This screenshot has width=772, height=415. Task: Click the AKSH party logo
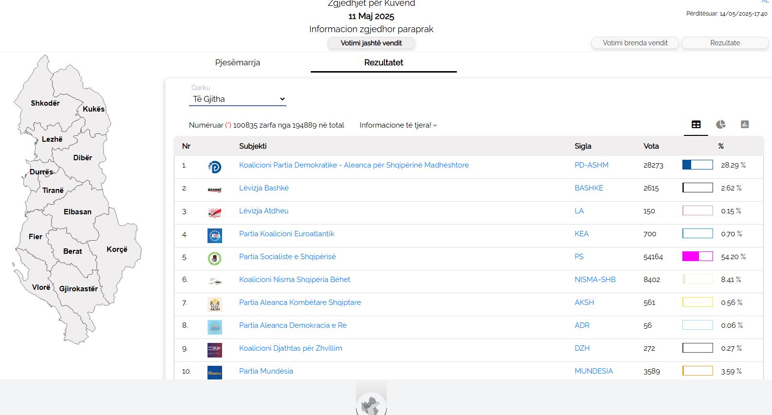pyautogui.click(x=214, y=304)
